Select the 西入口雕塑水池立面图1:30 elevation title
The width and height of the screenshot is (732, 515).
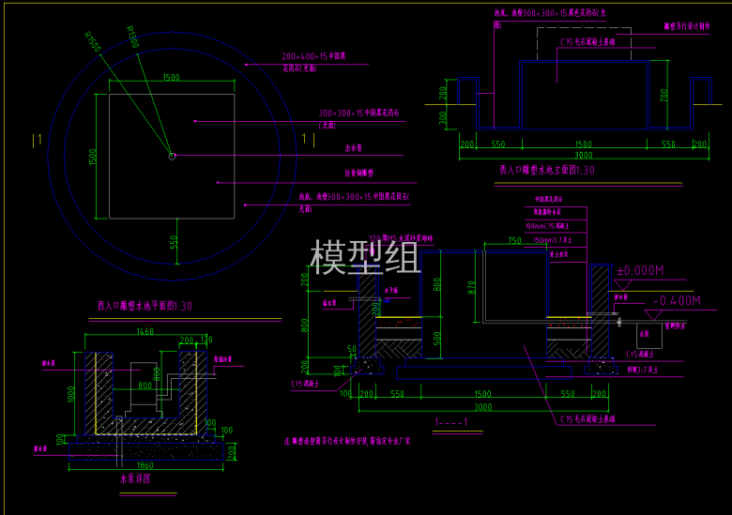click(x=547, y=171)
